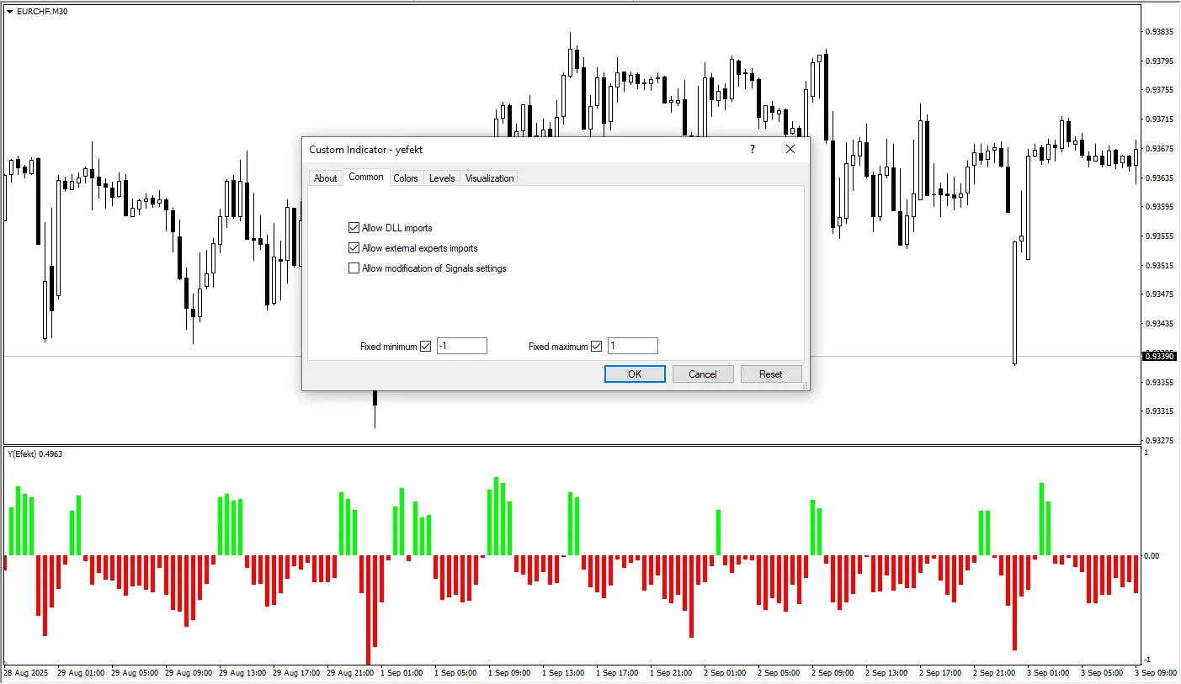
Task: Grab the dialog resize grip corner
Action: point(805,385)
